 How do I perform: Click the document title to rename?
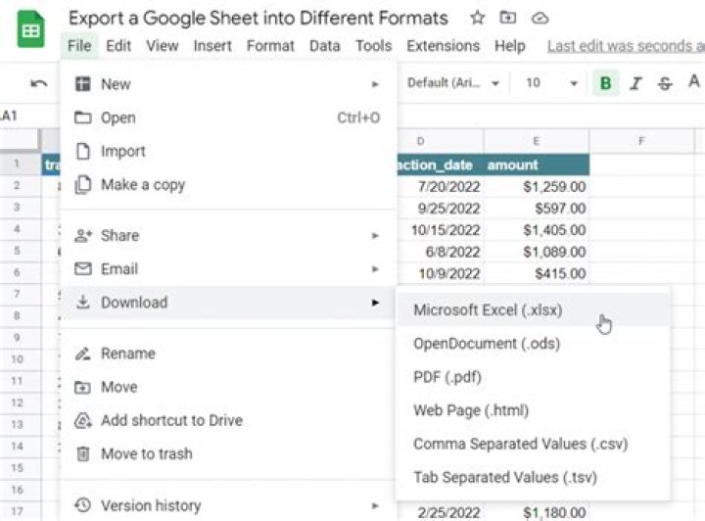(258, 19)
